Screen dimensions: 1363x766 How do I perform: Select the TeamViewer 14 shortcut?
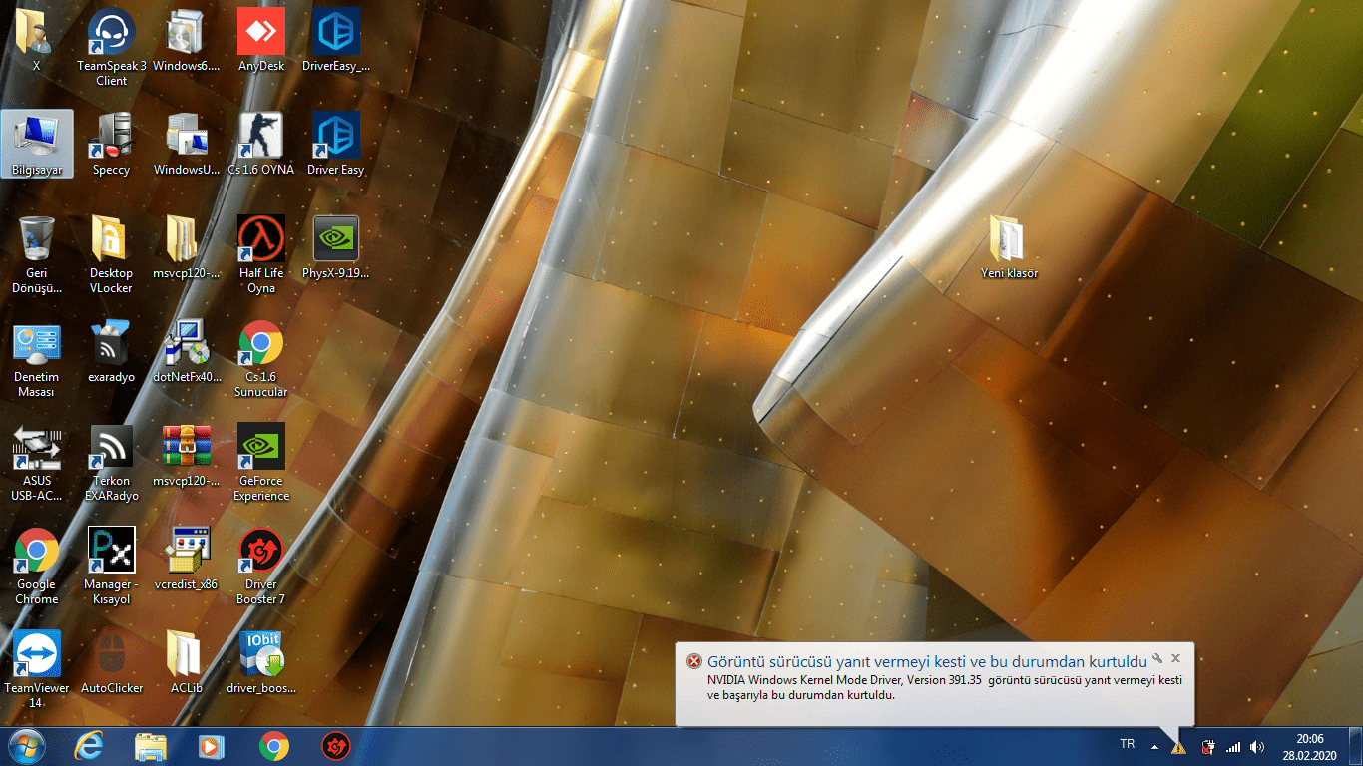pos(37,669)
